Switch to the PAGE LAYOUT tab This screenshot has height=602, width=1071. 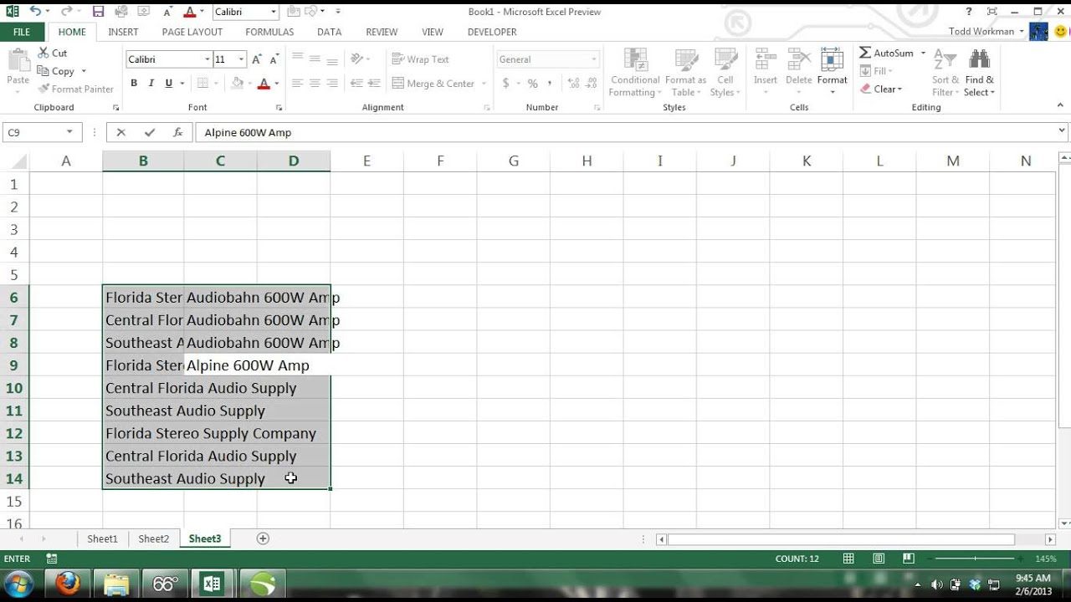pyautogui.click(x=192, y=32)
